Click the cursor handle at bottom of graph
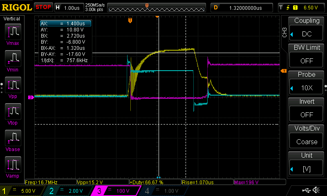 coord(159,178)
